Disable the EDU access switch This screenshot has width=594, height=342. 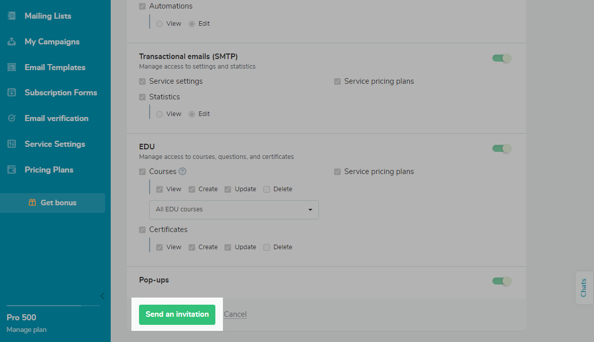point(501,148)
